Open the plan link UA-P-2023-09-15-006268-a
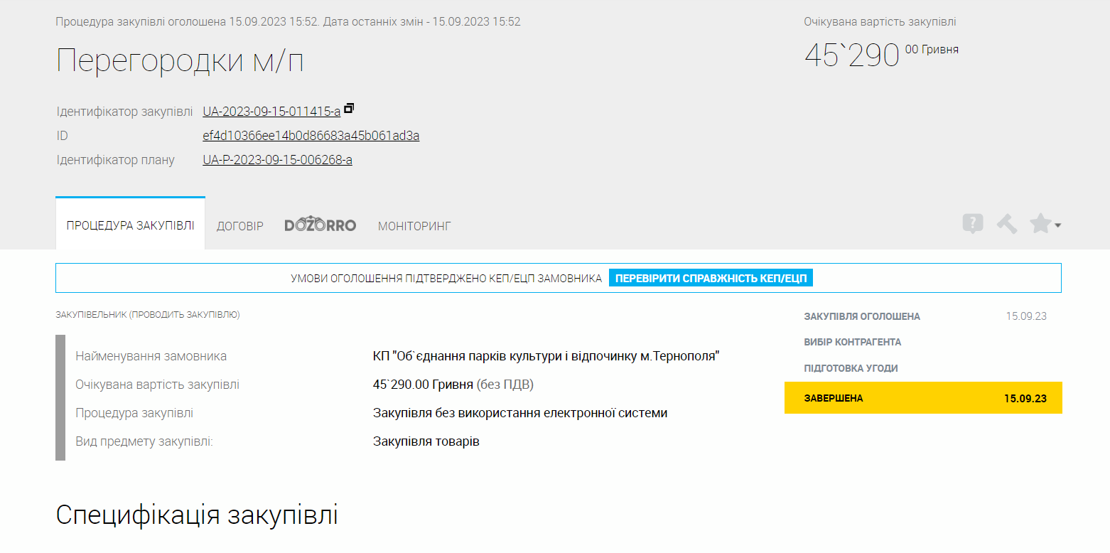Image resolution: width=1110 pixels, height=553 pixels. click(277, 160)
